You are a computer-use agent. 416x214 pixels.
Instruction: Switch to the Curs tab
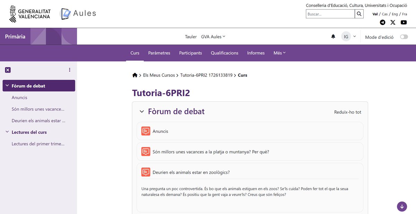pyautogui.click(x=135, y=53)
